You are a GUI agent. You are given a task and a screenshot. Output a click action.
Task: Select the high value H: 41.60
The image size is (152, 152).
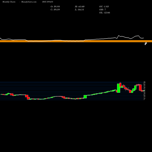80,7
